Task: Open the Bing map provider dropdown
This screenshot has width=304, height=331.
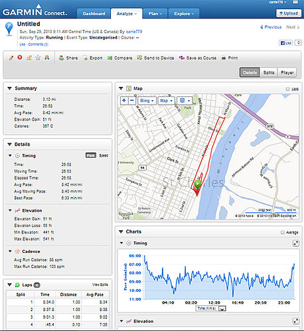Action: click(x=147, y=101)
